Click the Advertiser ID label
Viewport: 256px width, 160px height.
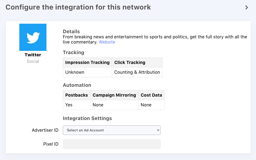click(x=45, y=130)
